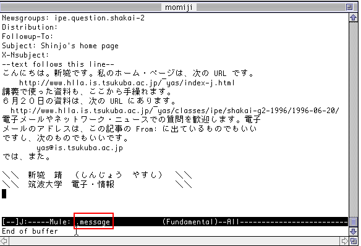Click the line ですし、次のものでもいいです
Screen dimensions: 361x246
point(65,138)
